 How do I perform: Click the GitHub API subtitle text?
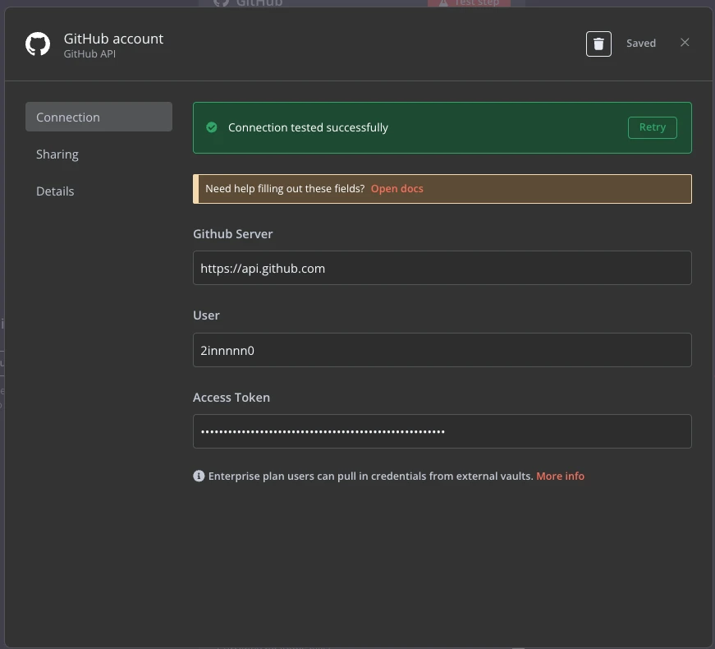(90, 54)
